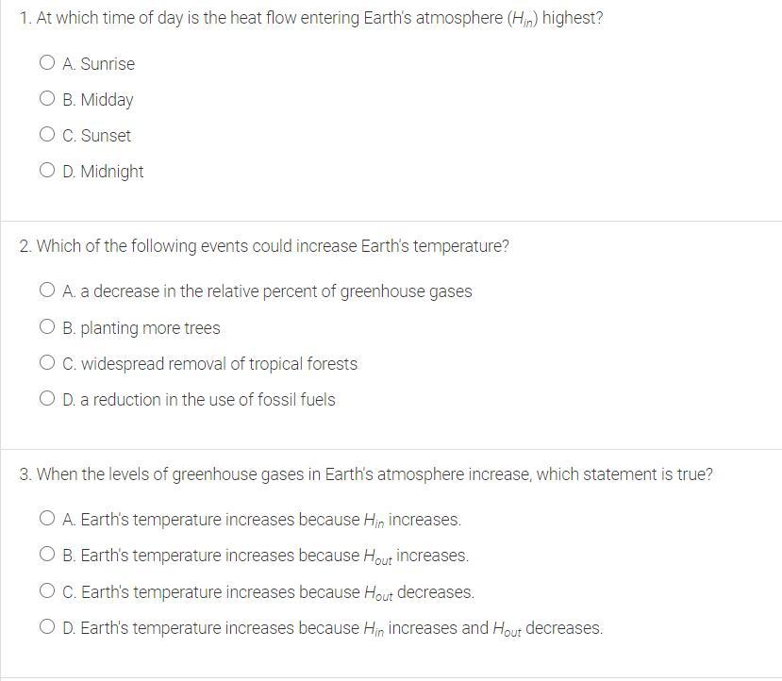
Task: Select question 3 option A radio button
Action: click(47, 519)
